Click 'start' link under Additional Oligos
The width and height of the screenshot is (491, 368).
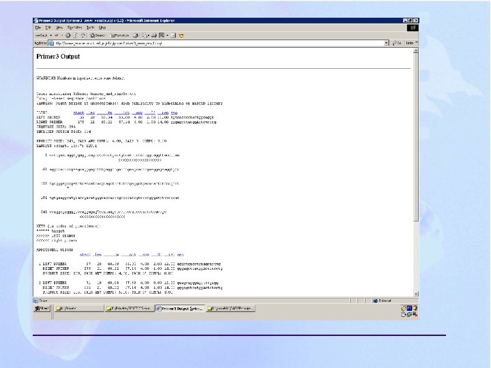coord(85,254)
